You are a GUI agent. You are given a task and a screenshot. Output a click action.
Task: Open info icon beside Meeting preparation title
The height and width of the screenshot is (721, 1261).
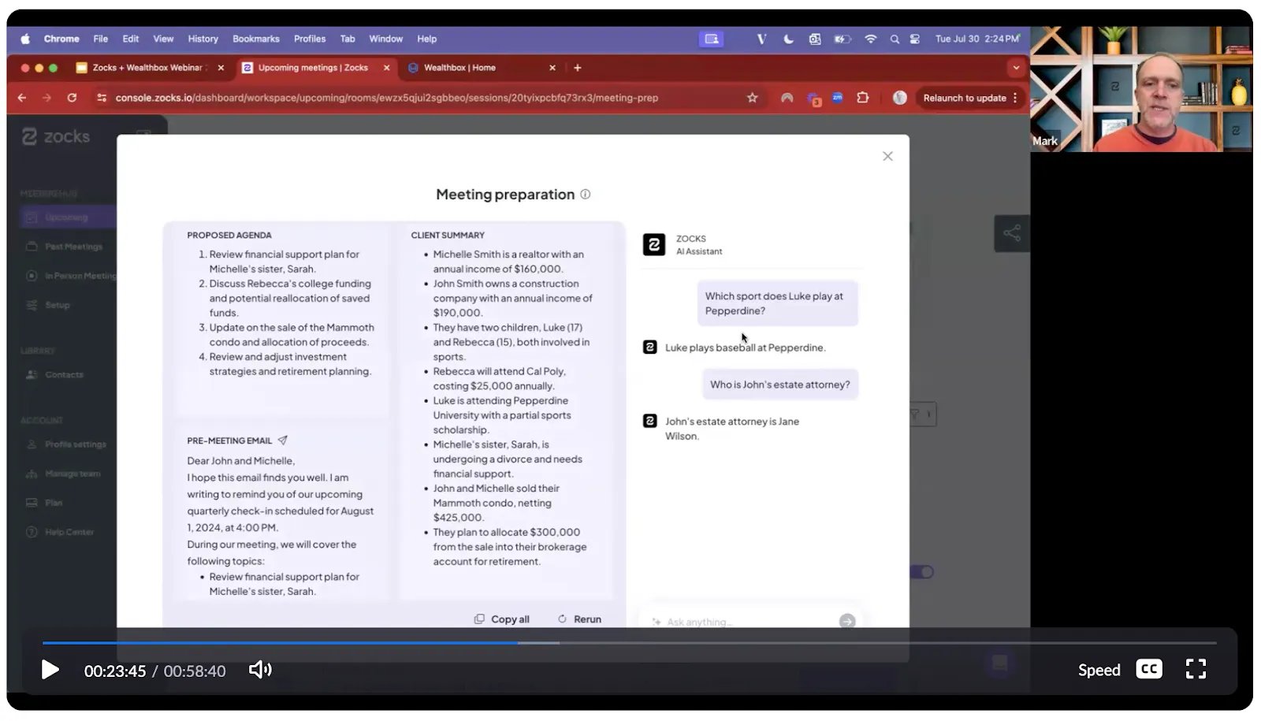[x=586, y=194]
